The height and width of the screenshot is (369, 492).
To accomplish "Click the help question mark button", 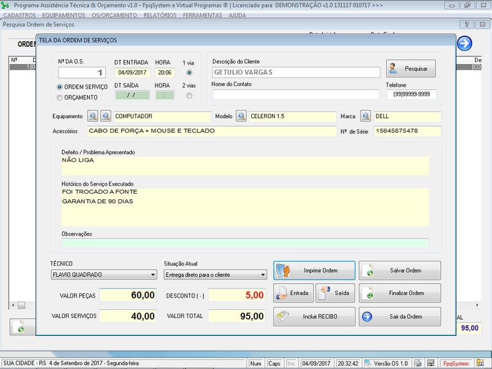I will 467,25.
